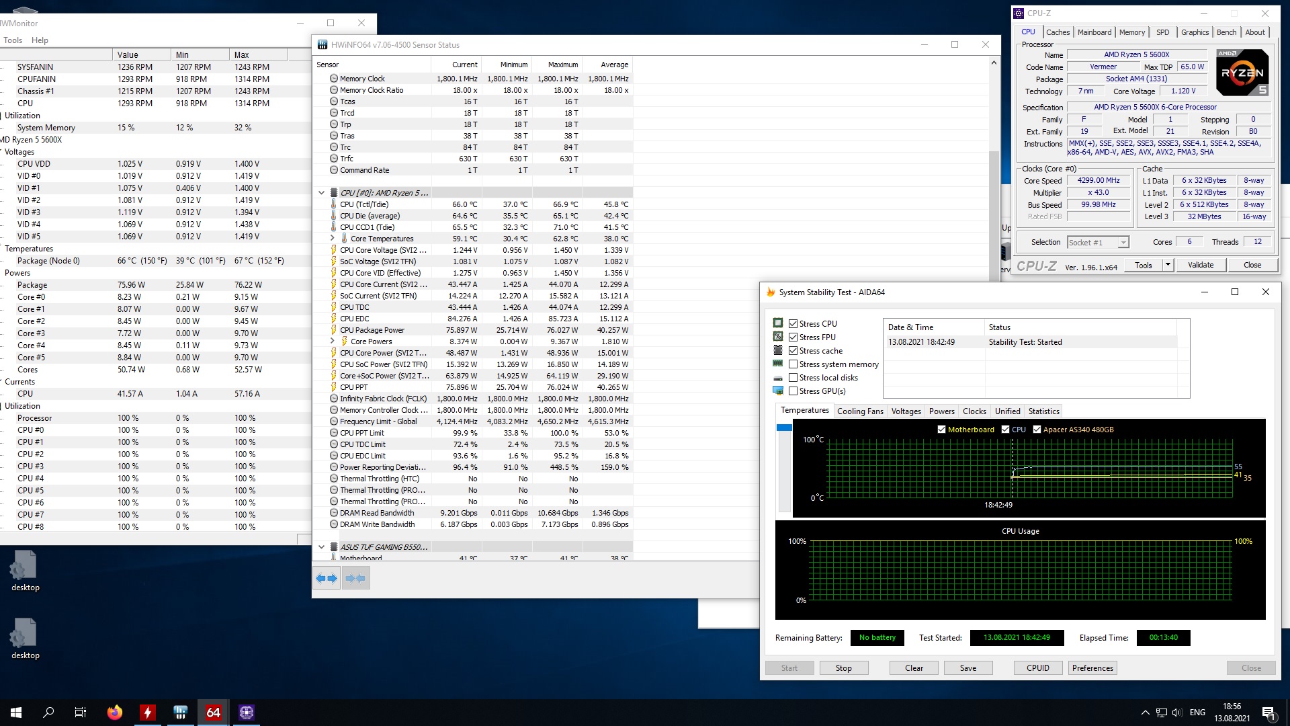Select CPU (Tctl/Tdie) sensor row
Viewport: 1290px width, 726px height.
(x=474, y=204)
